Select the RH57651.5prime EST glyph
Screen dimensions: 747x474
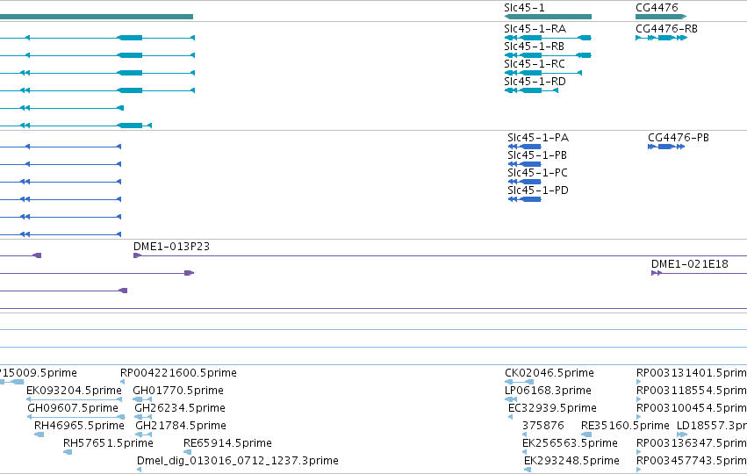pos(68,452)
